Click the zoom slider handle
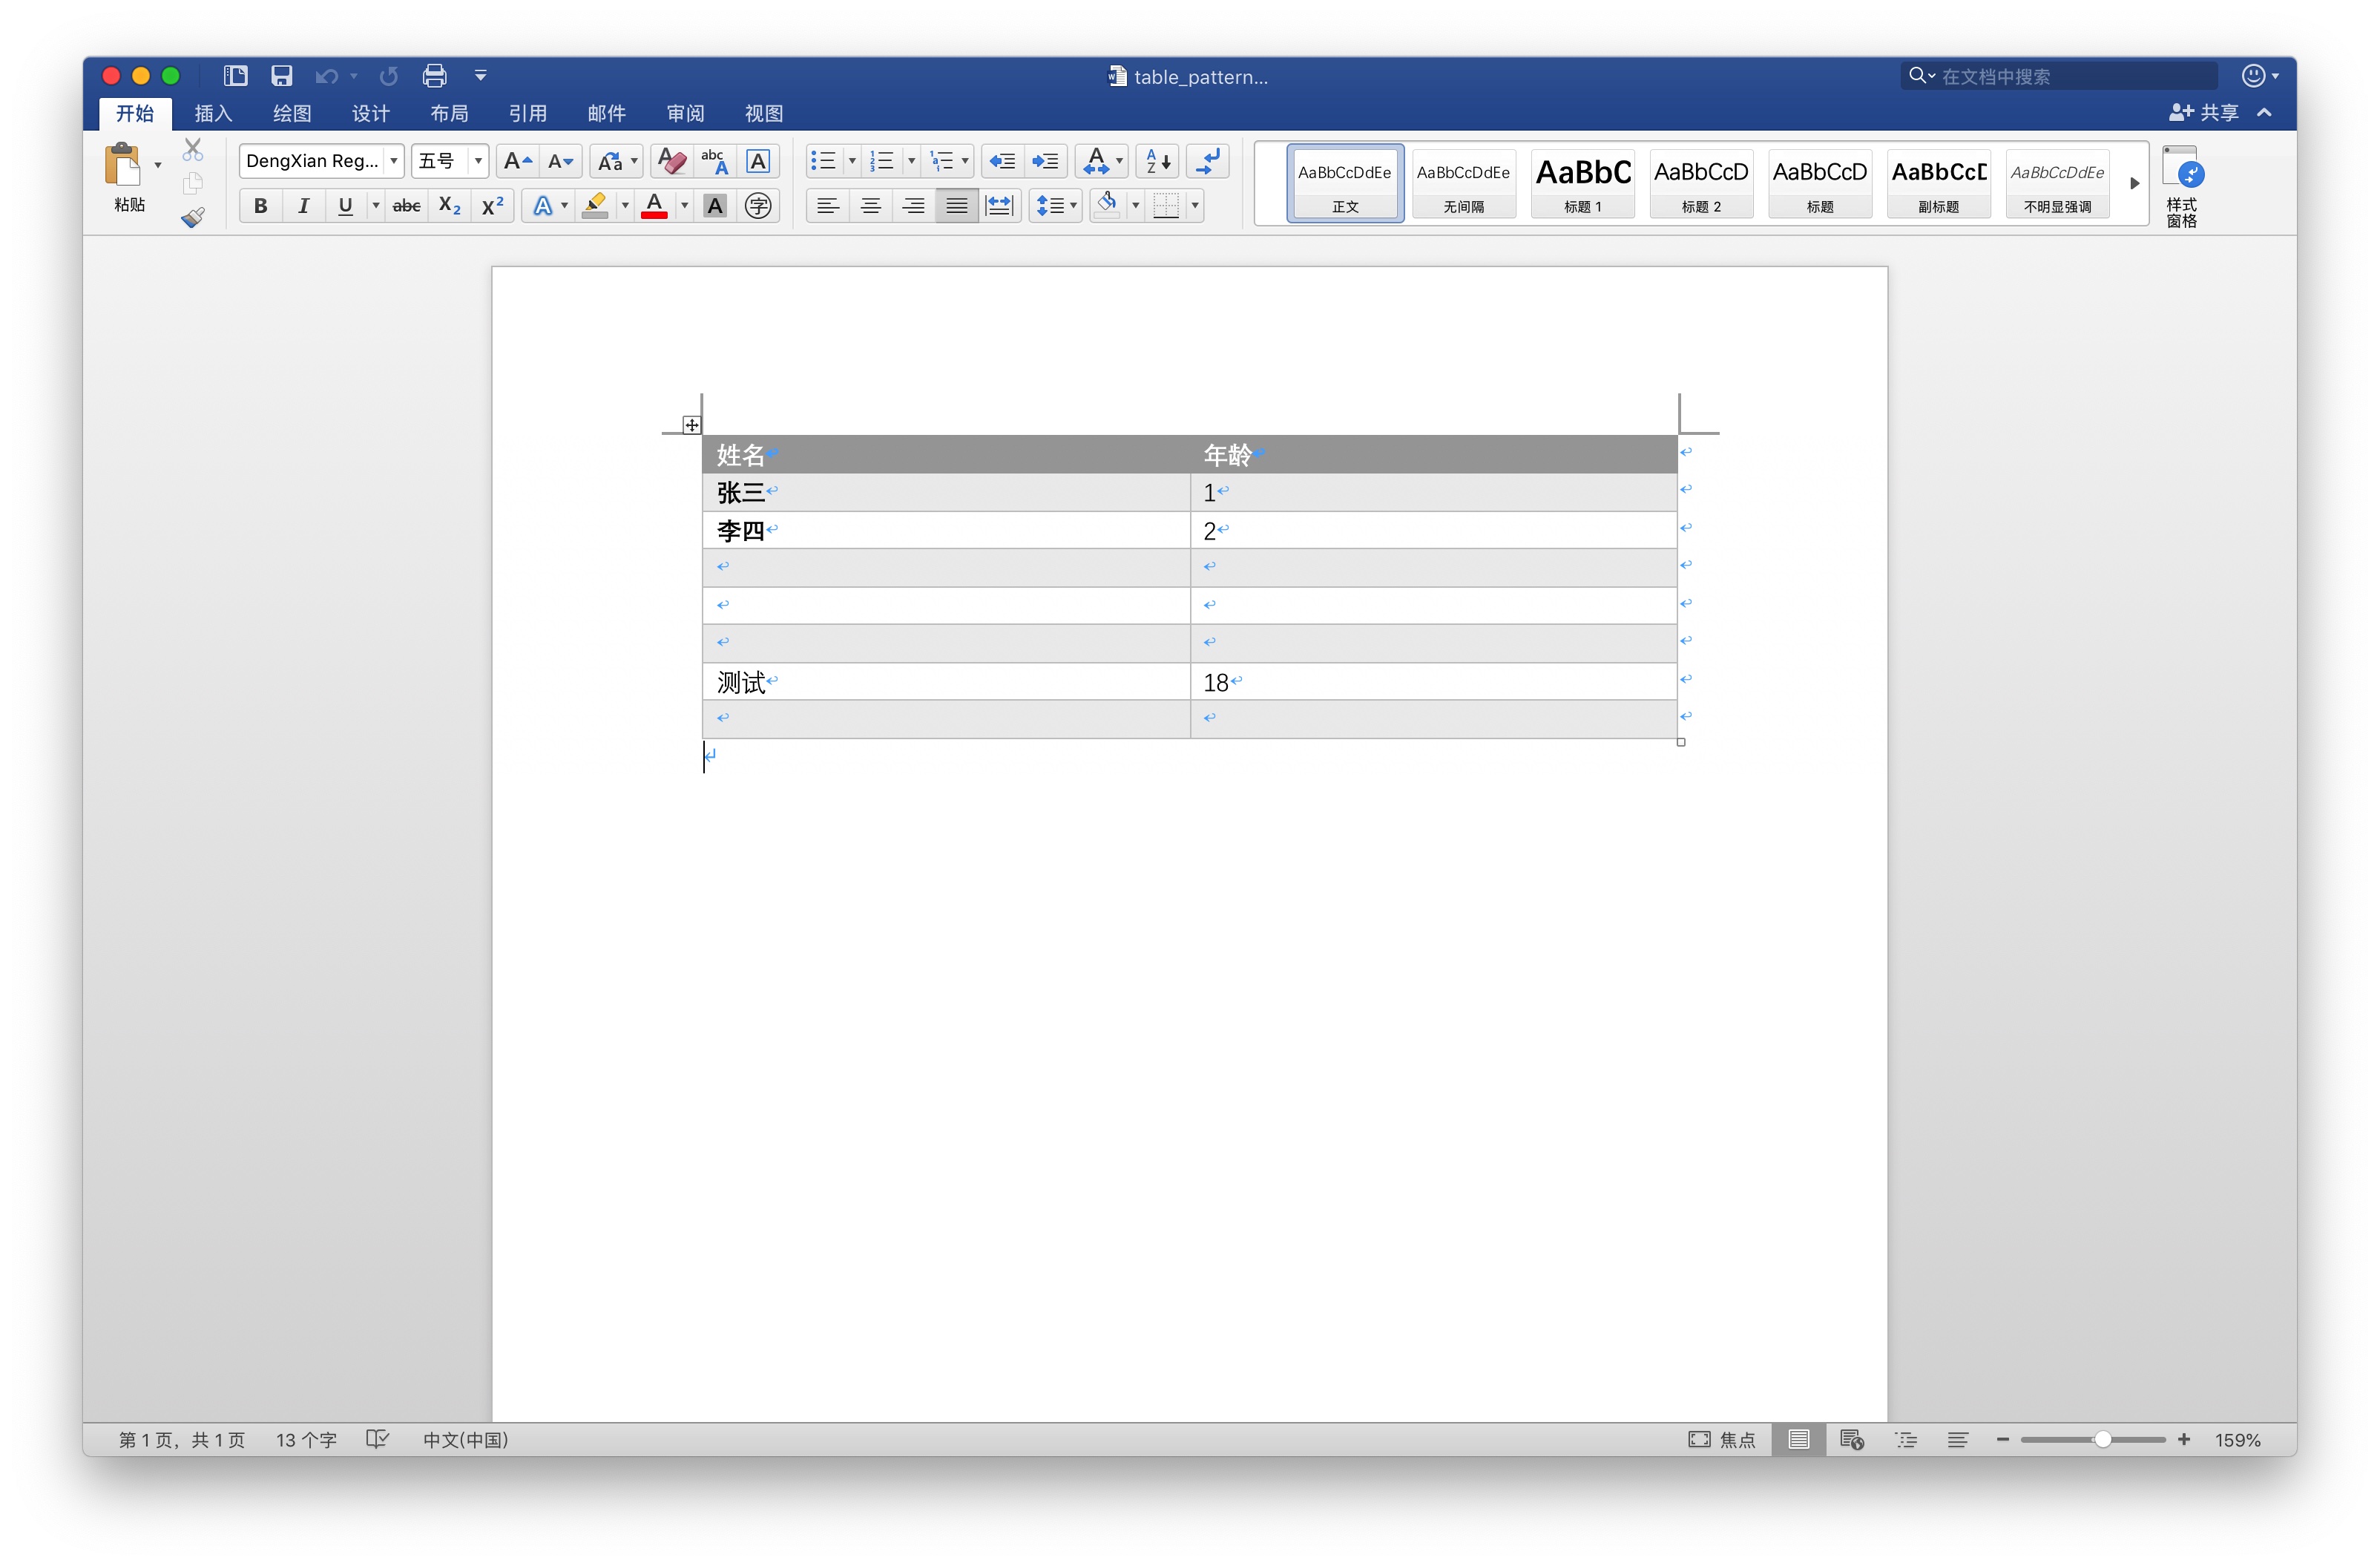This screenshot has height=1566, width=2380. point(2102,1439)
